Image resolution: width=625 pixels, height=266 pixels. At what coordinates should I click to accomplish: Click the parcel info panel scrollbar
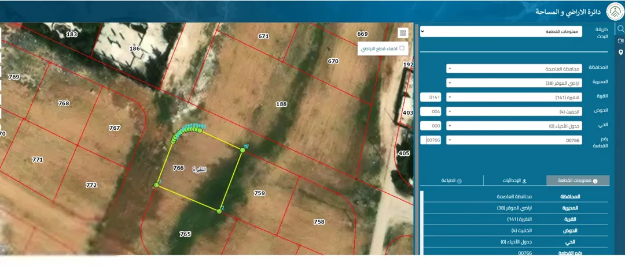(x=422, y=223)
